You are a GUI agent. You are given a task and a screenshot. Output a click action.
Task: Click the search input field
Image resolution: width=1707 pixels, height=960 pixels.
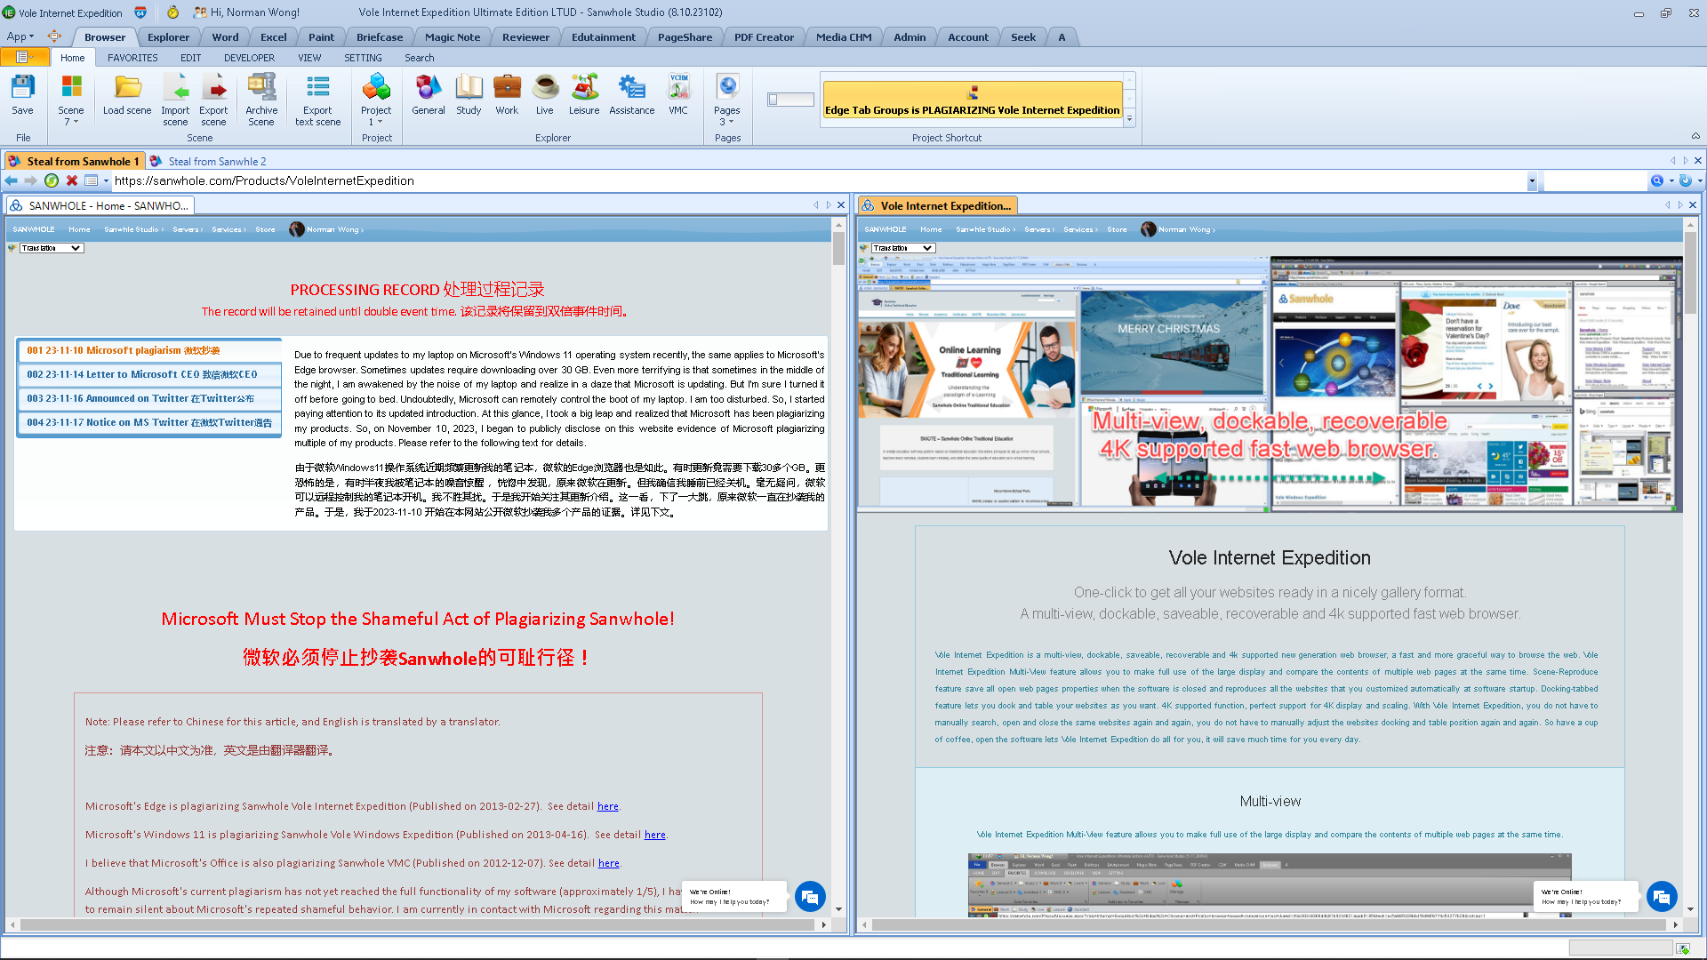pyautogui.click(x=1595, y=180)
